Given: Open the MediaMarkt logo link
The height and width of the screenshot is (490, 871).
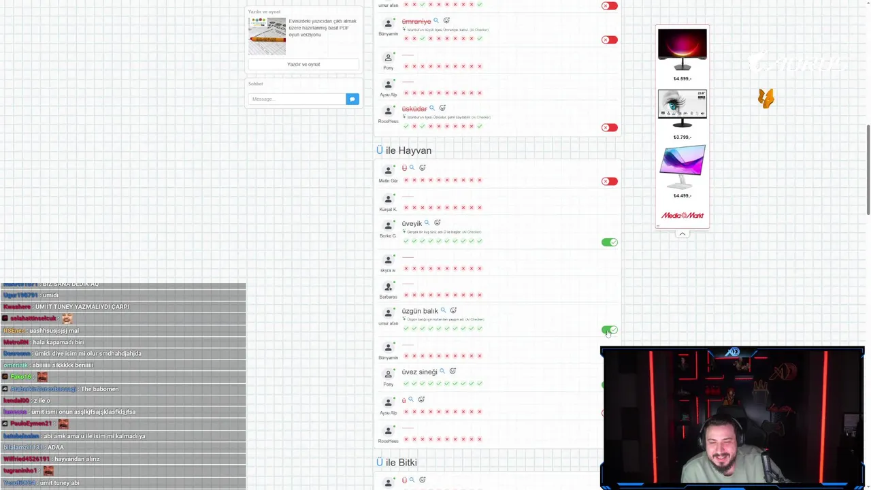Looking at the screenshot, I should (x=683, y=215).
